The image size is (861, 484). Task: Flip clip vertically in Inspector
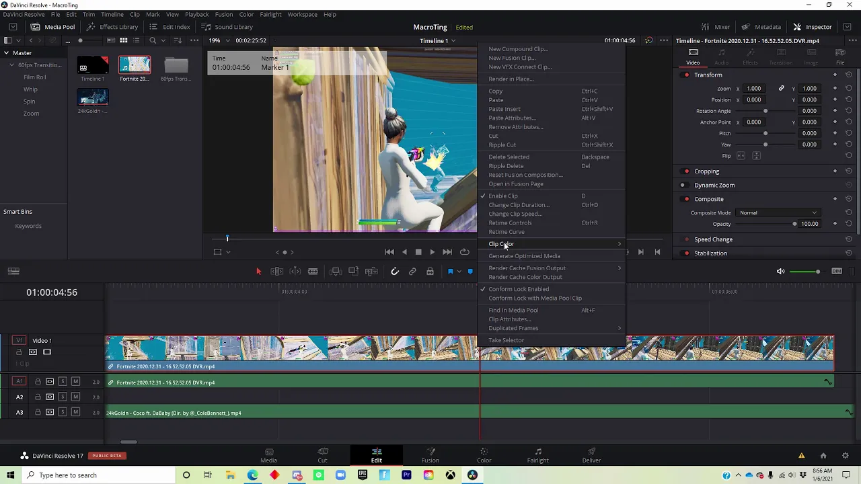pyautogui.click(x=756, y=156)
